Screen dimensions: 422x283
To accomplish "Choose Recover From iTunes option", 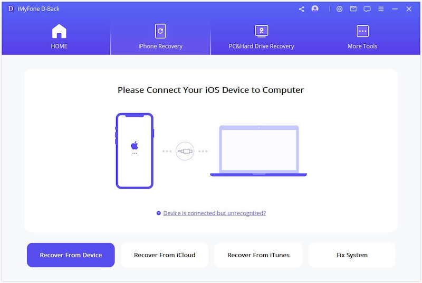I will (x=258, y=255).
